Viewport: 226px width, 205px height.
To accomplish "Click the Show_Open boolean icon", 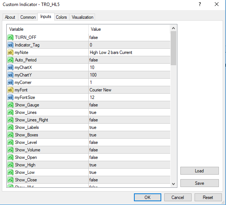I will tap(10, 157).
